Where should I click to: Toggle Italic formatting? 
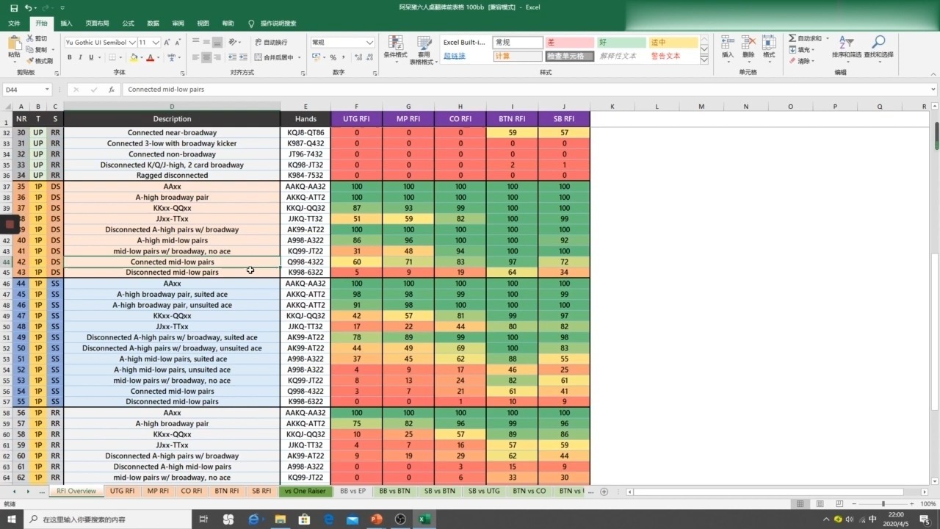pos(80,57)
